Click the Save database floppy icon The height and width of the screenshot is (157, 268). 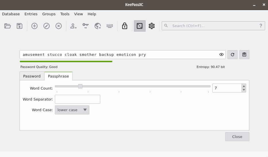point(20,26)
